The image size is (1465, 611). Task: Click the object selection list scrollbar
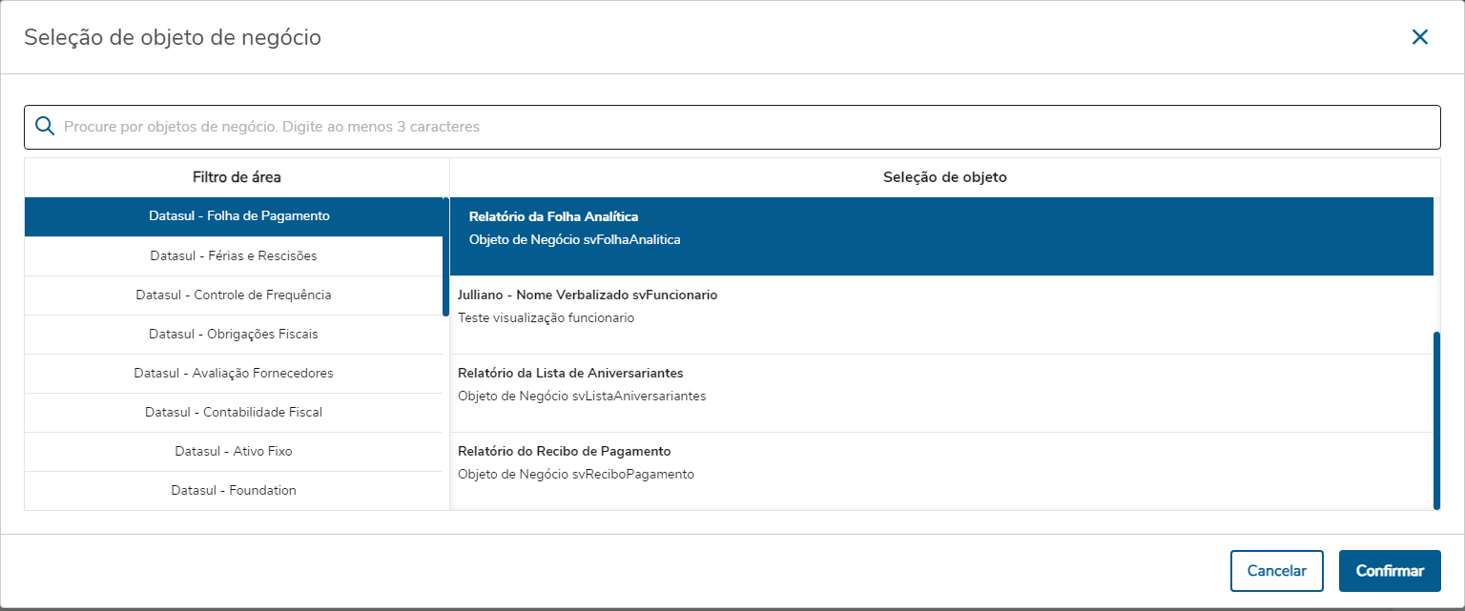point(1436,419)
